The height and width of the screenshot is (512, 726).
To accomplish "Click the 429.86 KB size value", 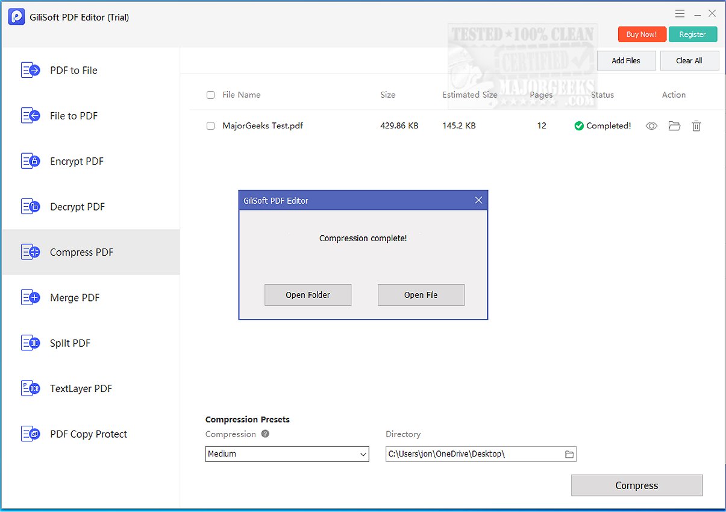I will click(399, 126).
